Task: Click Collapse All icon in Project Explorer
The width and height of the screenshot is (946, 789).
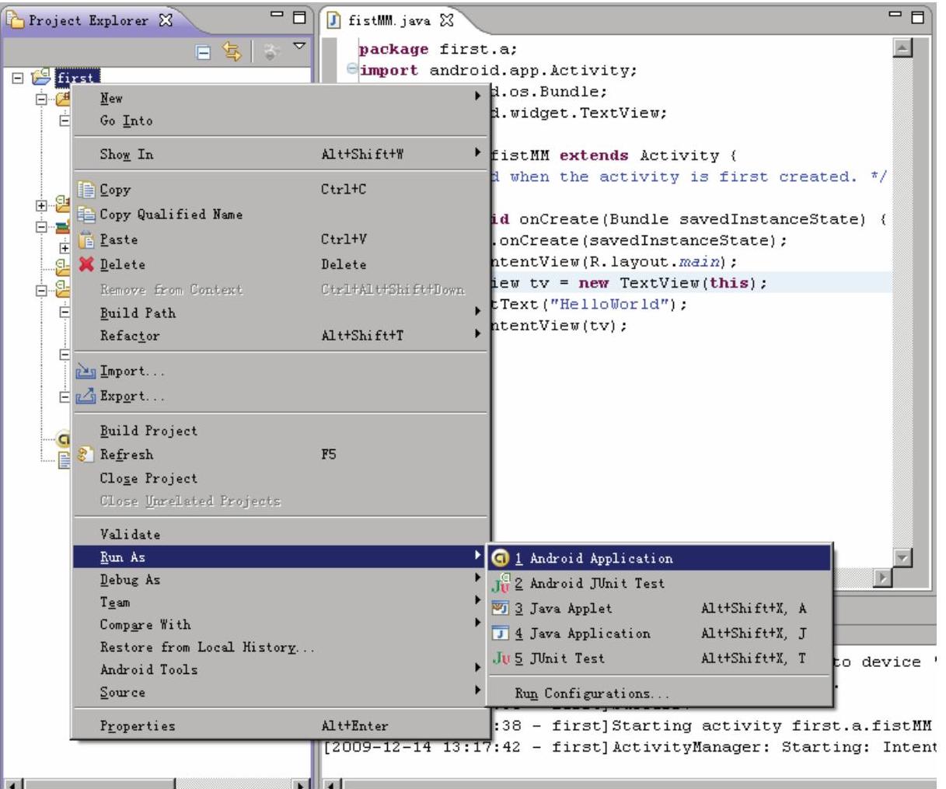Action: (x=203, y=53)
